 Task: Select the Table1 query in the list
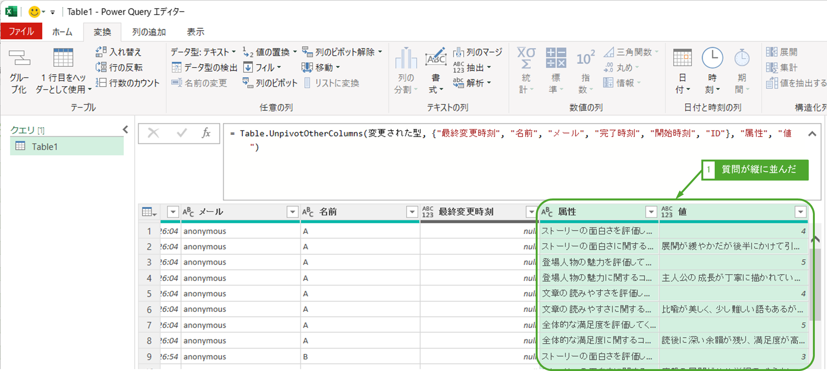pos(45,147)
